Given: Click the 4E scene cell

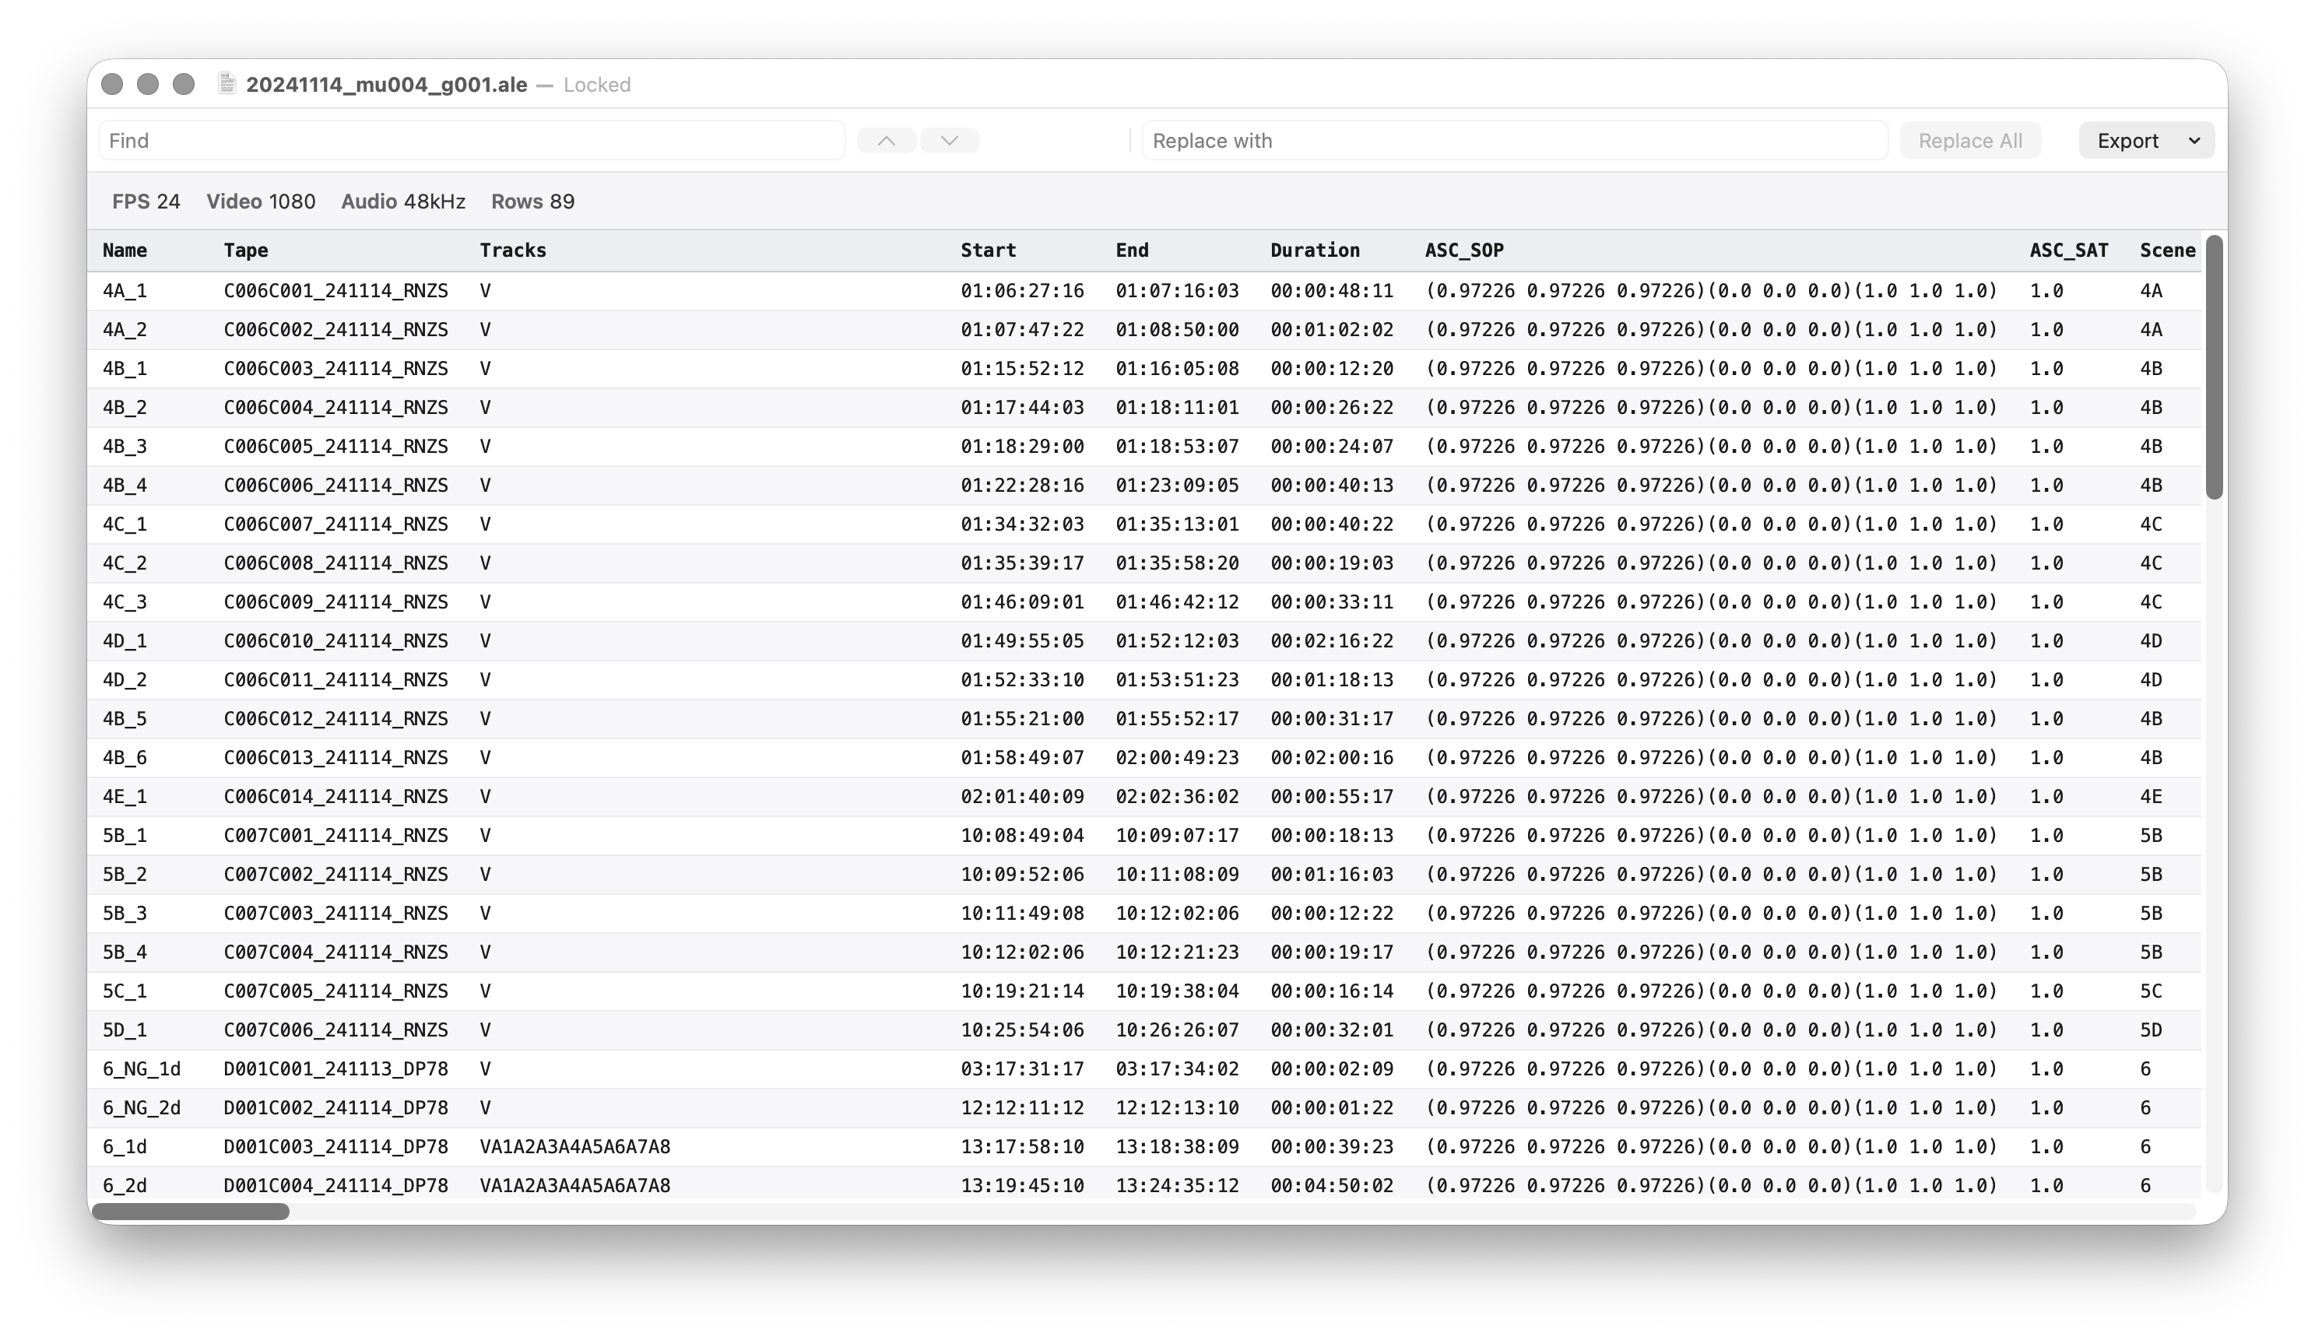Looking at the screenshot, I should 2151,796.
